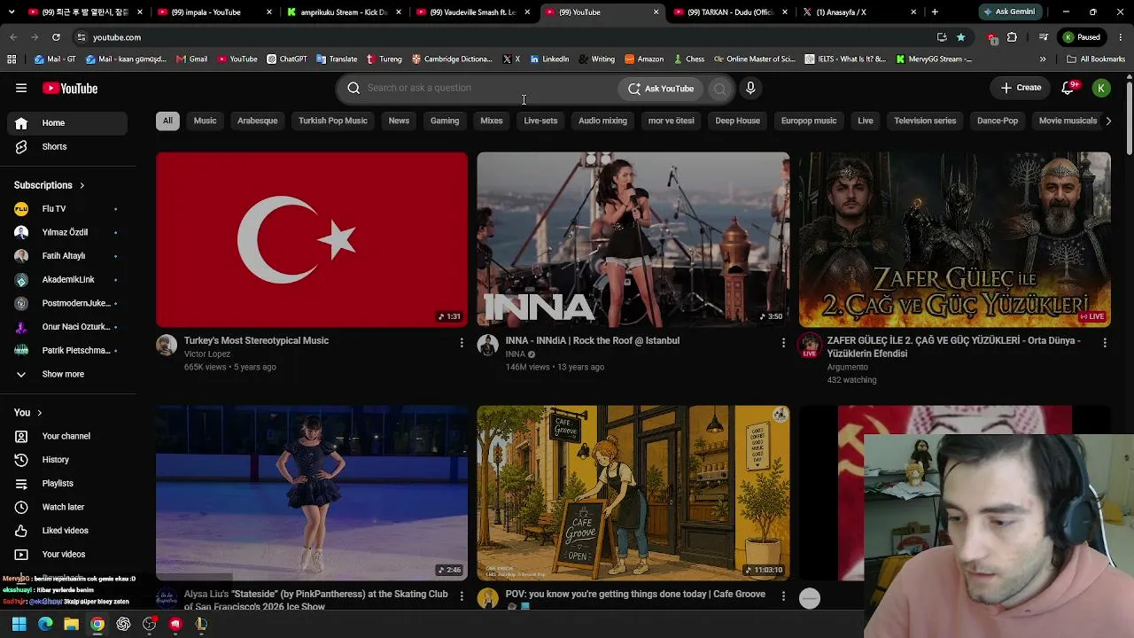Launch Microsoft Edge from the taskbar

coord(45,624)
